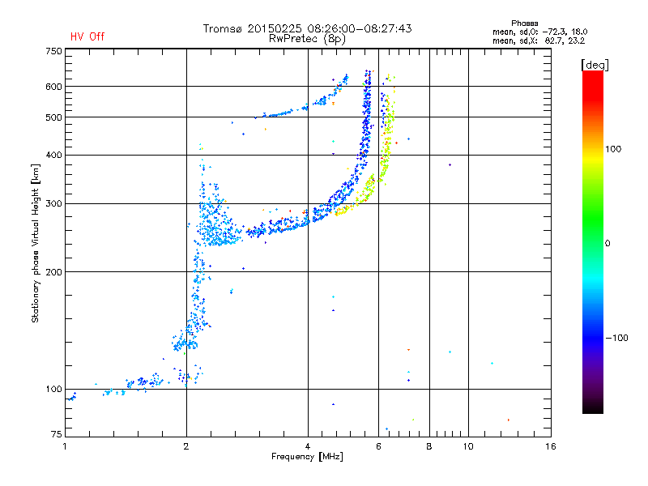648x486 pixels.
Task: Click the "Stationary phase Virtual Height [km]" label
Action: [36, 243]
